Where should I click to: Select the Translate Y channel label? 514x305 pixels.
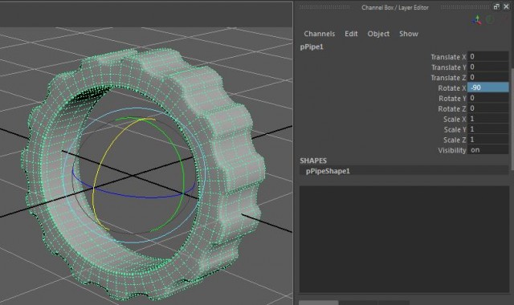pyautogui.click(x=448, y=67)
